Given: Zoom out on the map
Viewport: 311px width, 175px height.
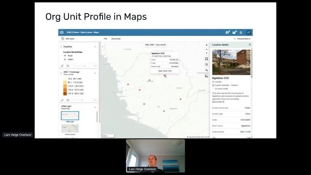Looking at the screenshot, I should tap(207, 49).
